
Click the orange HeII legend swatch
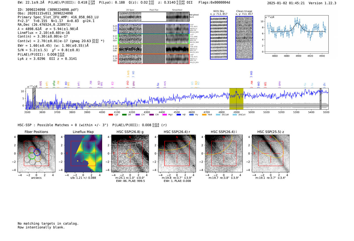204,115
